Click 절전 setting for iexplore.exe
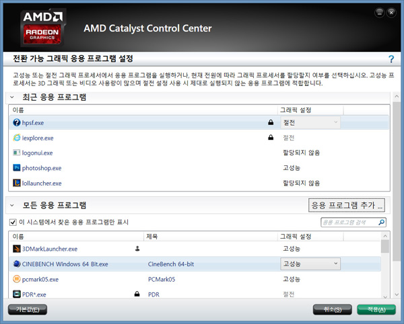Screen dimensions: 404x324 (x=289, y=138)
